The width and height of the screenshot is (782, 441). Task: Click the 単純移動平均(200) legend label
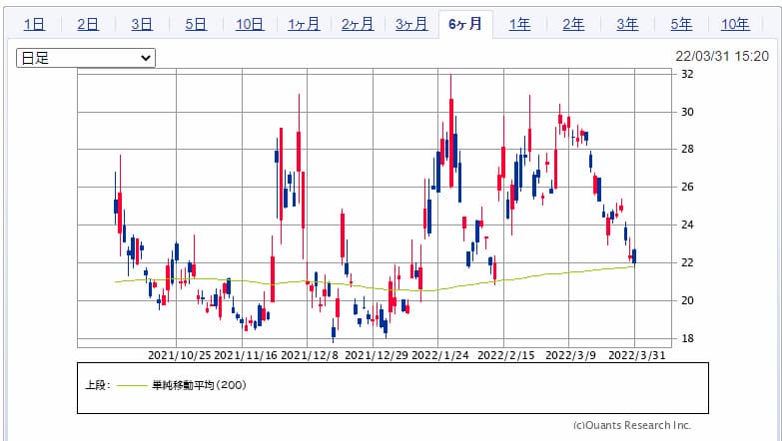pyautogui.click(x=199, y=384)
